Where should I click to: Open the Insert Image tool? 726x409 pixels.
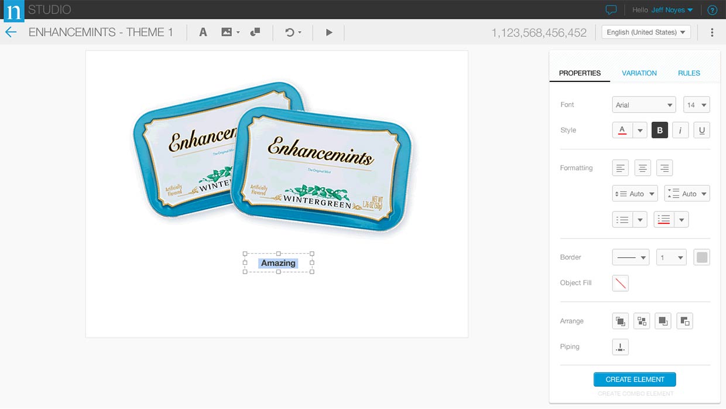coord(227,32)
